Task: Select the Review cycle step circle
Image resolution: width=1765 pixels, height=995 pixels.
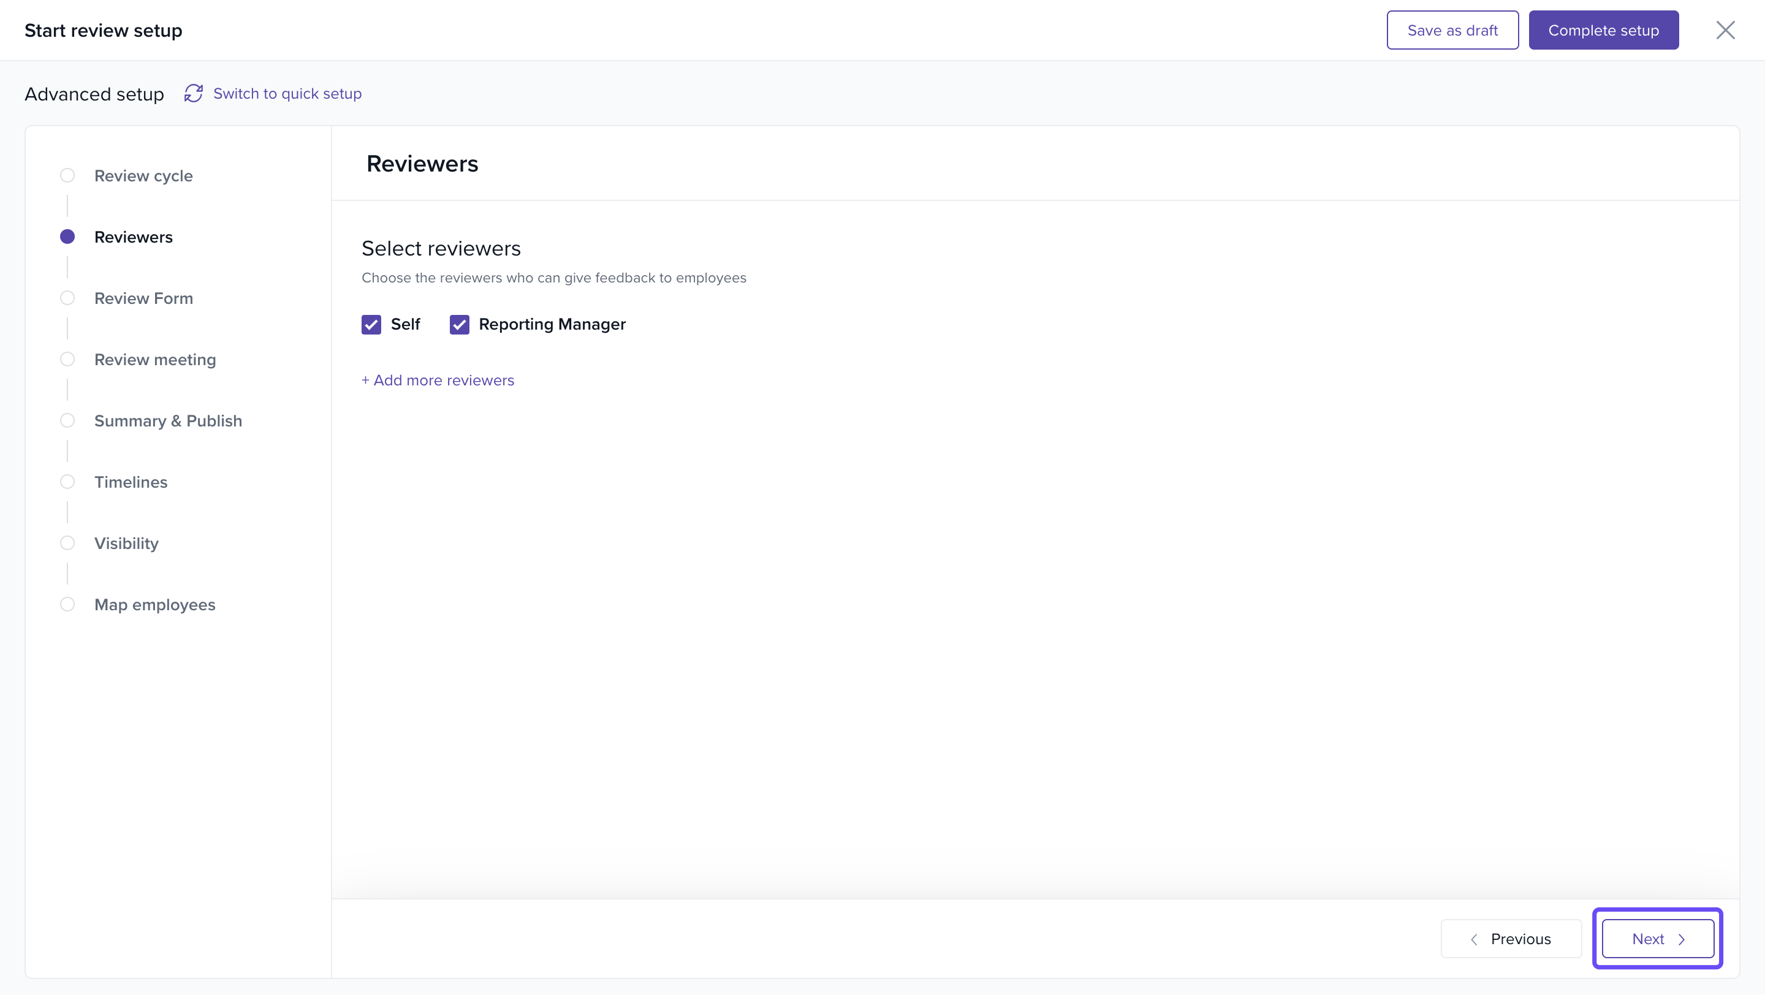Action: coord(67,175)
